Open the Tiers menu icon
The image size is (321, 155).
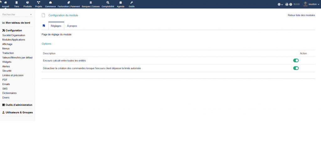(x=17, y=3)
